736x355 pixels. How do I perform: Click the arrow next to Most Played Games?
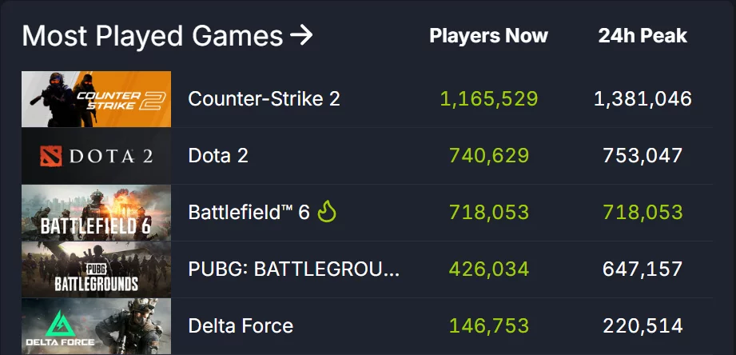tap(301, 36)
